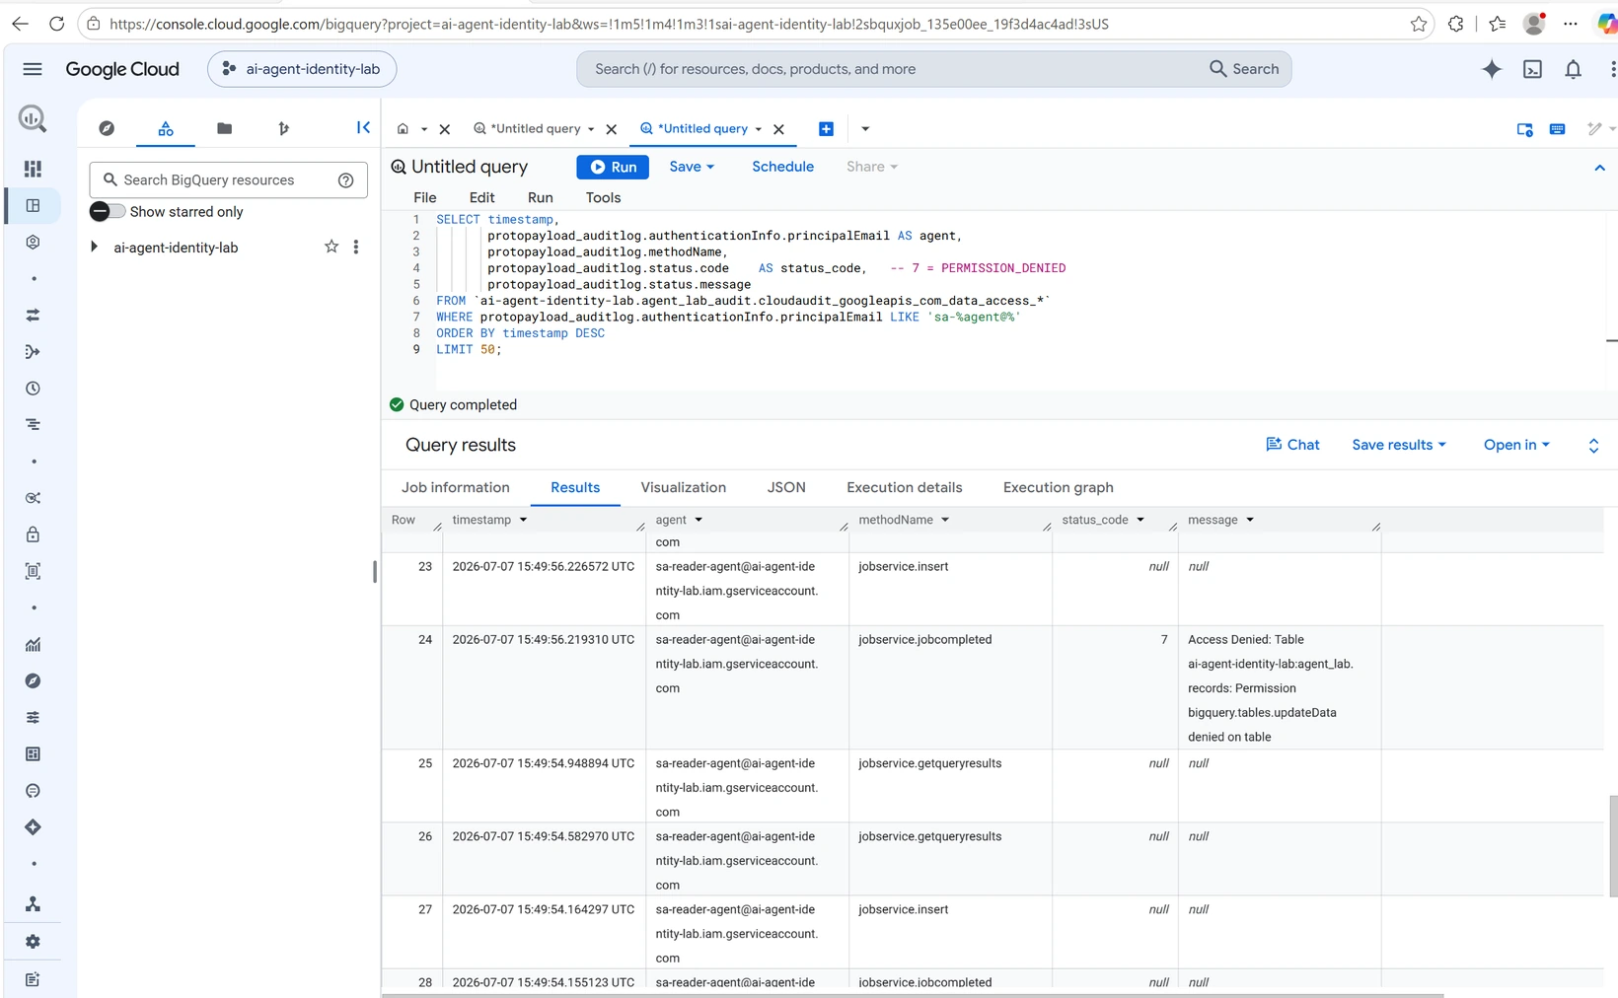Image resolution: width=1618 pixels, height=998 pixels.
Task: Click the Google Cloud logo link
Action: (x=122, y=69)
